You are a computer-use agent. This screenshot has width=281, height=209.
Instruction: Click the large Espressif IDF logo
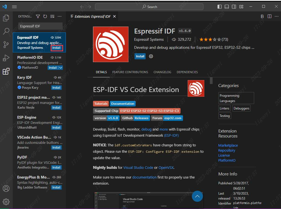coord(111,44)
